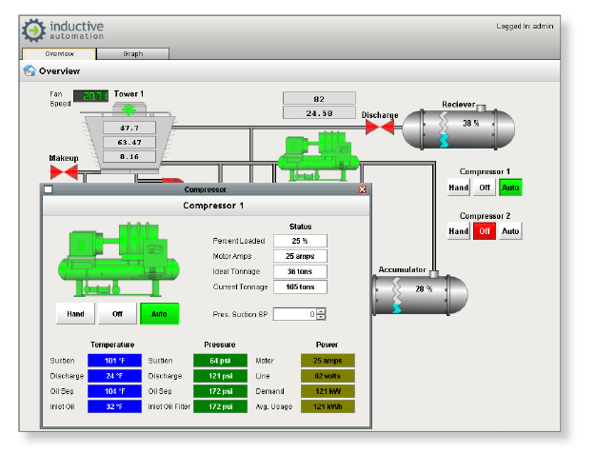Image resolution: width=596 pixels, height=454 pixels.
Task: Open the Makeup red valve
Action: coord(64,172)
